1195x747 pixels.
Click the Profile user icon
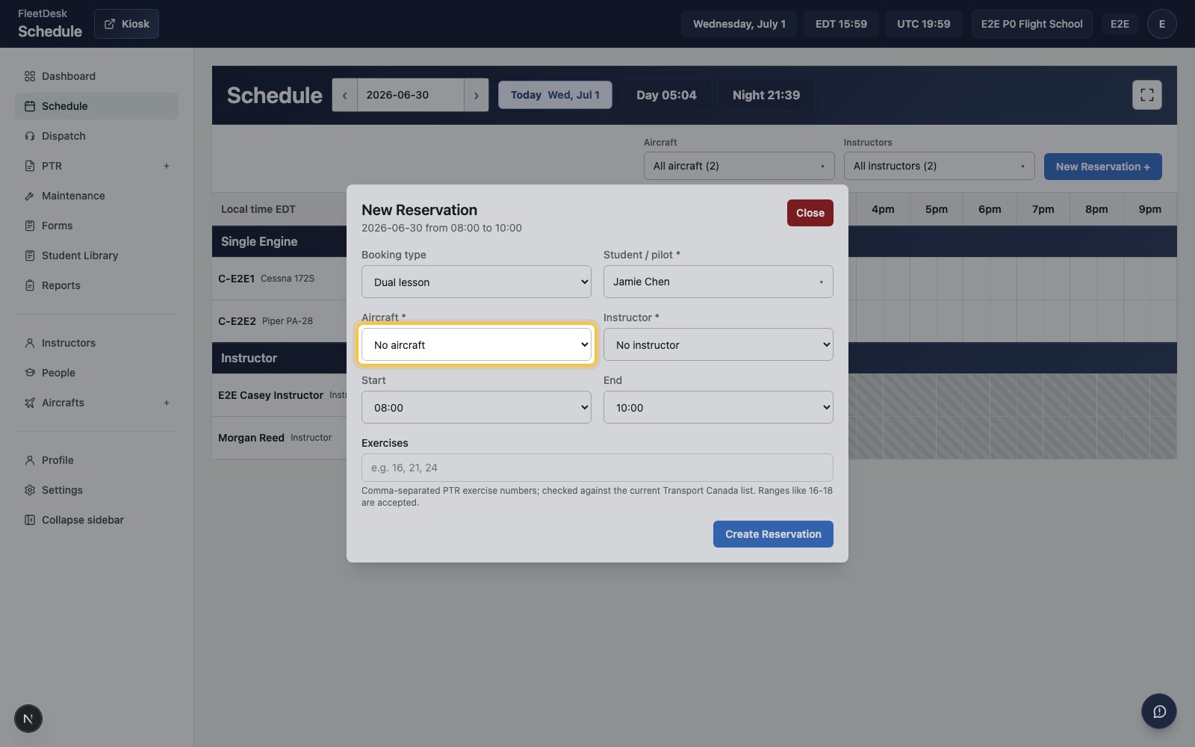tap(30, 460)
